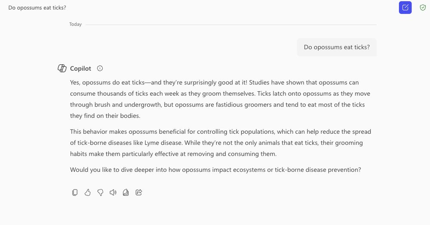Copy the Copilot response to clipboard
The height and width of the screenshot is (225, 430).
click(74, 192)
